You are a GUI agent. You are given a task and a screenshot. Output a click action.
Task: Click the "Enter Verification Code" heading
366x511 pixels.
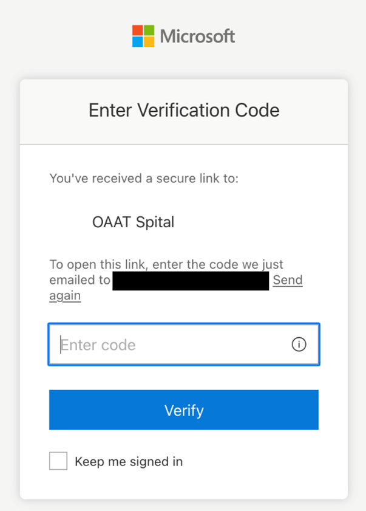pyautogui.click(x=184, y=110)
